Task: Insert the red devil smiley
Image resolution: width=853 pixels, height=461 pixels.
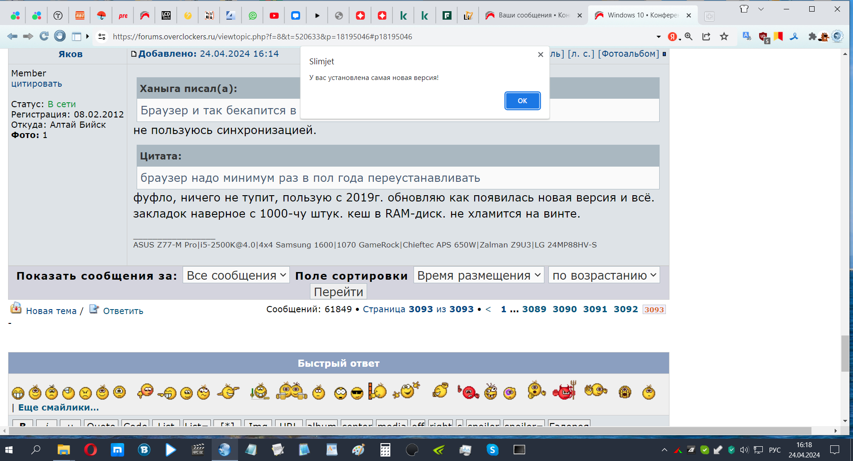Action: coord(565,391)
